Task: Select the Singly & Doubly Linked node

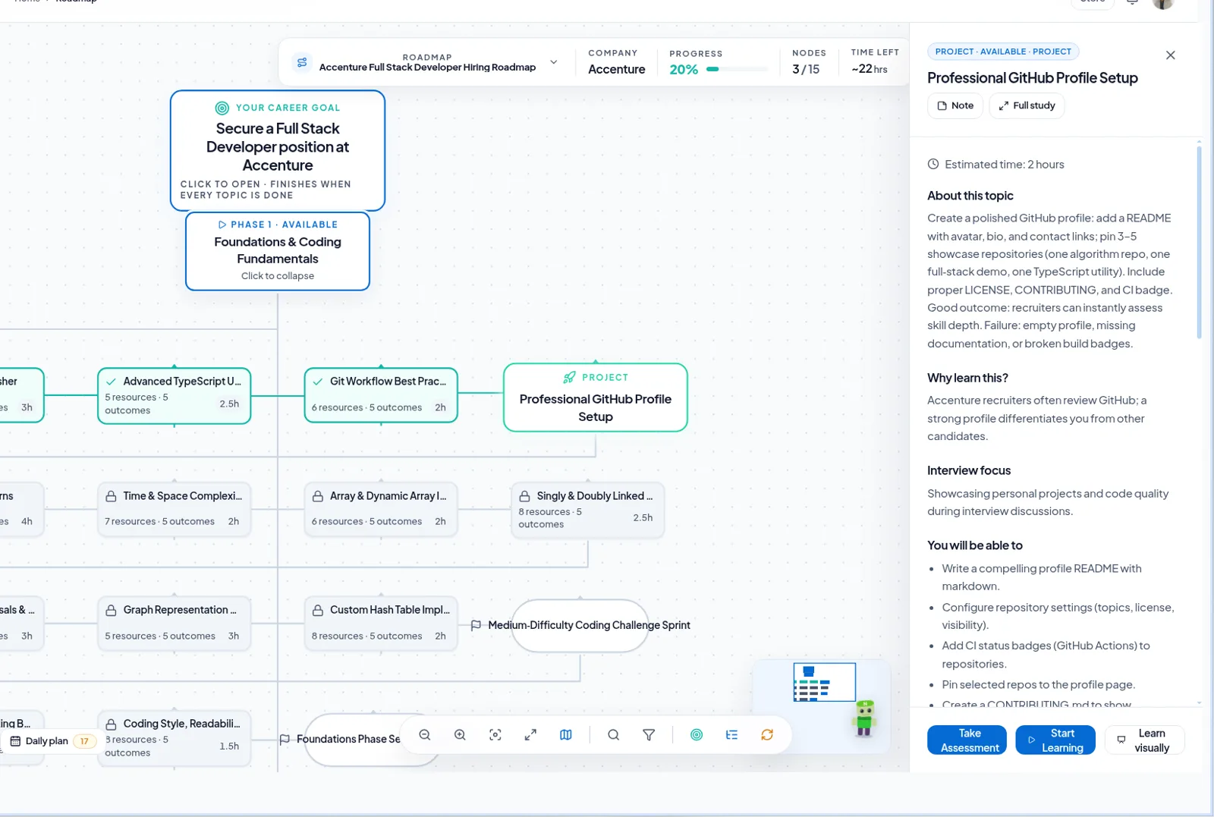Action: coord(587,511)
